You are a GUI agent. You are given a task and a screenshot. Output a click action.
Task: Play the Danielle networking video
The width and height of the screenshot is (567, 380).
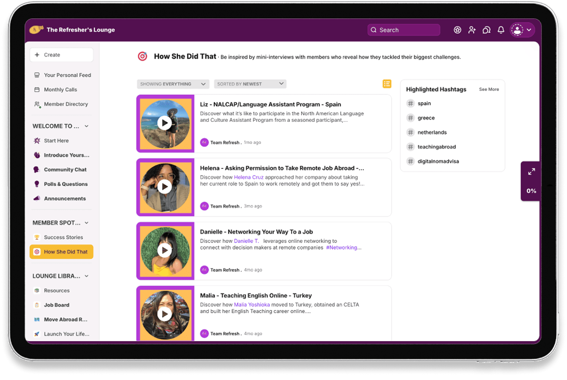165,250
